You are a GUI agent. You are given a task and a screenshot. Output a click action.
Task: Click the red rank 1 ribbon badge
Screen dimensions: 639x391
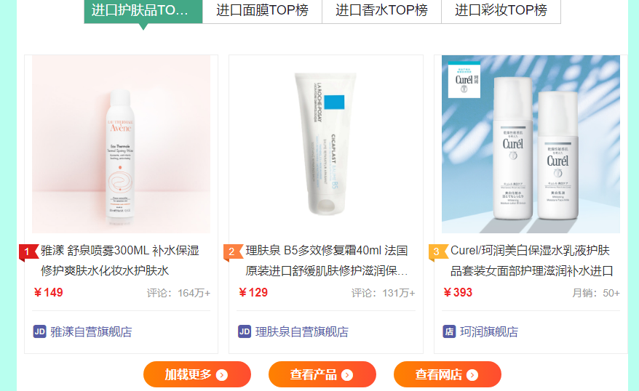point(28,253)
